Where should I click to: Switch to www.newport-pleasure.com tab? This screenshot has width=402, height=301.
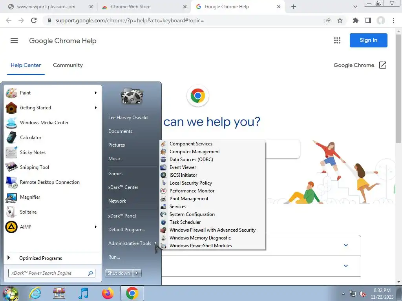click(50, 7)
